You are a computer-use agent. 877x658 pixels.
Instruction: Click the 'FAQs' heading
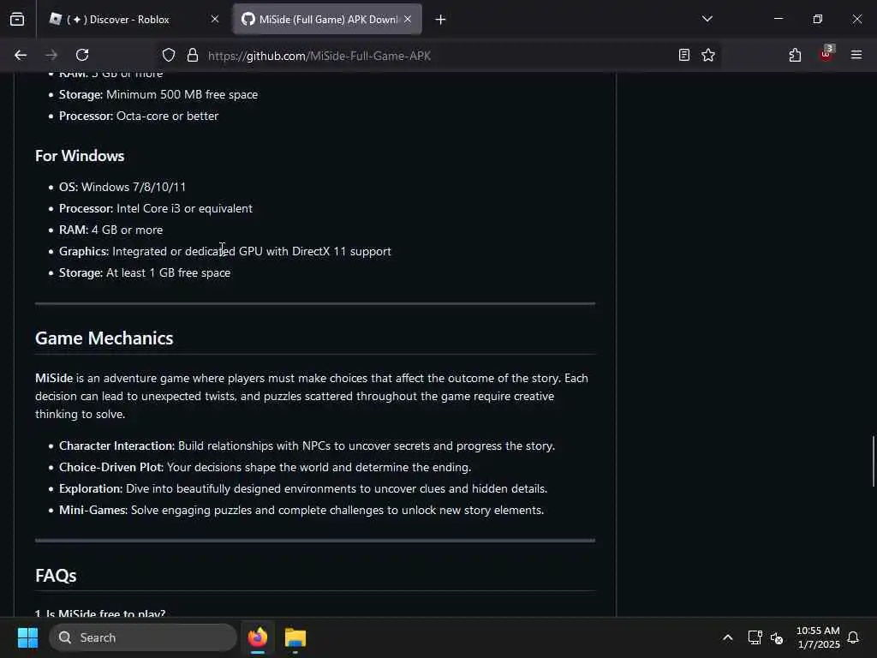[x=56, y=575]
